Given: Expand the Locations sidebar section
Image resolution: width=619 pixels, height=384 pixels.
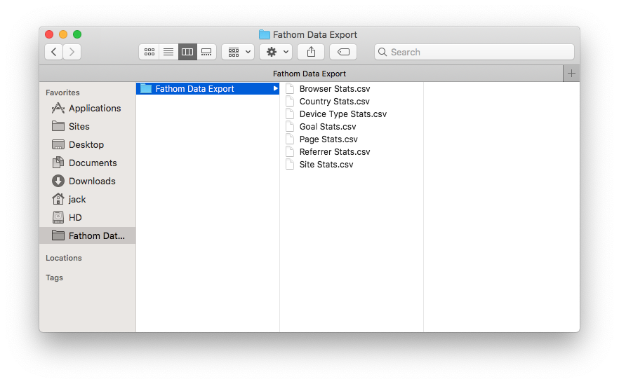Looking at the screenshot, I should tap(64, 258).
